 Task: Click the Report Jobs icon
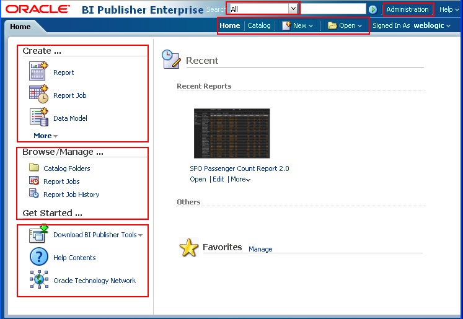click(x=34, y=180)
